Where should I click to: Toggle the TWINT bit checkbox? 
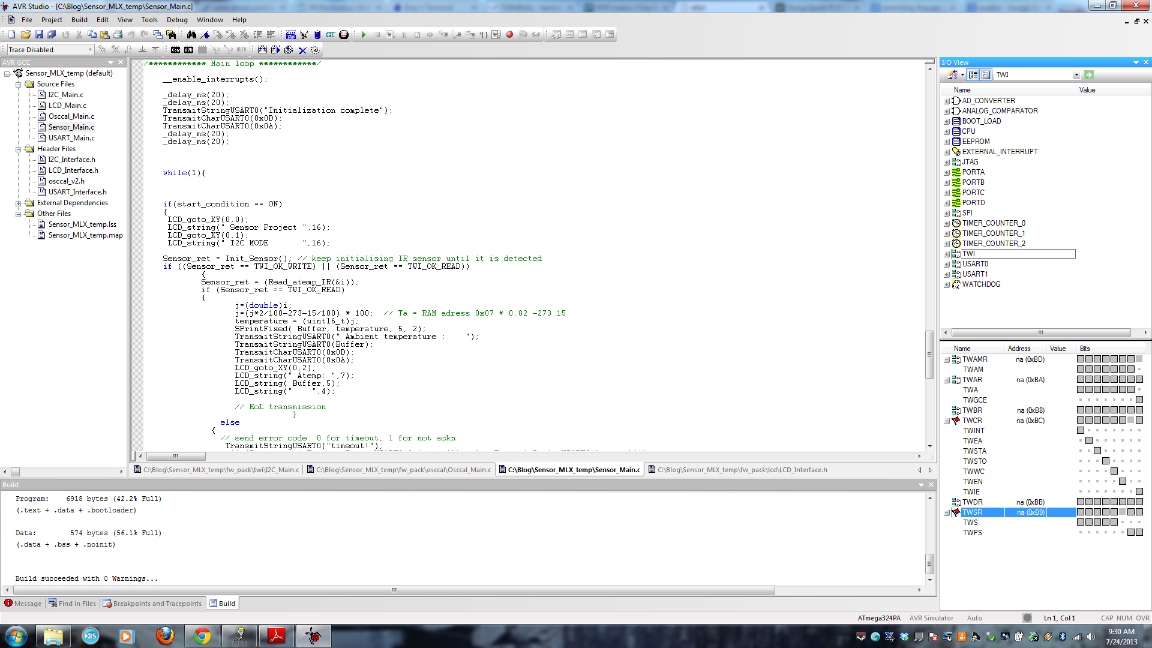tap(1081, 431)
